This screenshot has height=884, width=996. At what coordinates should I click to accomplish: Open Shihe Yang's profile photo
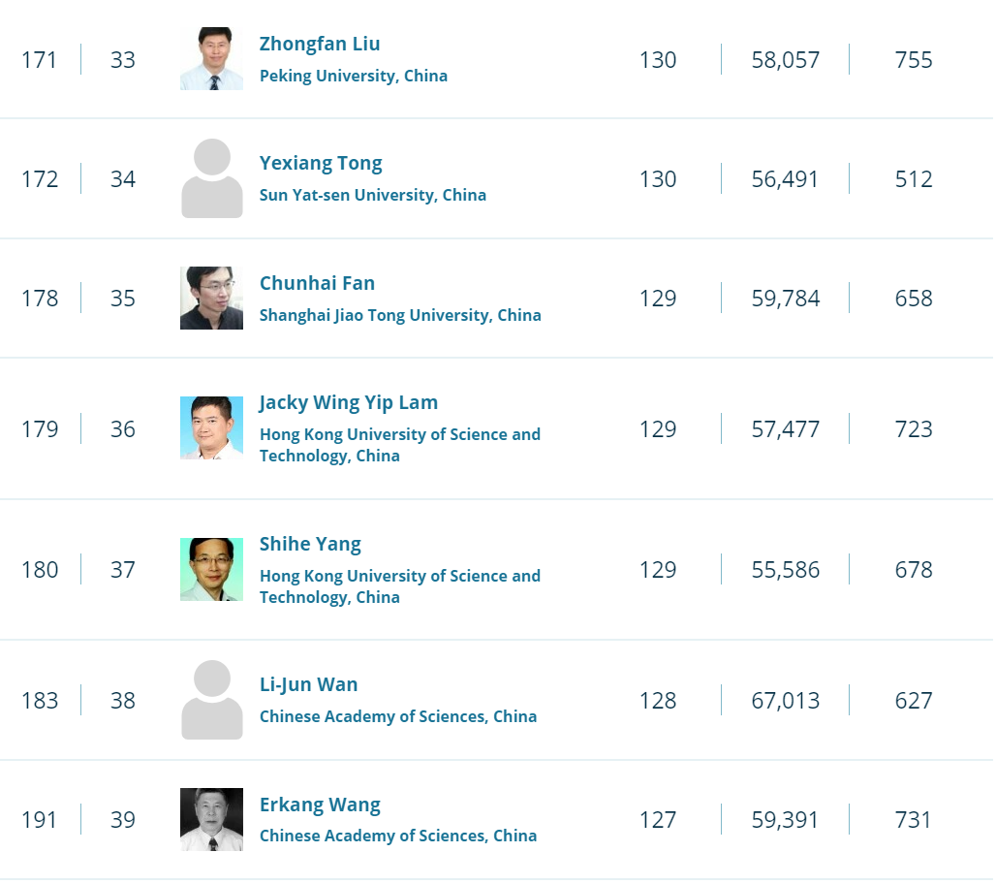[211, 569]
